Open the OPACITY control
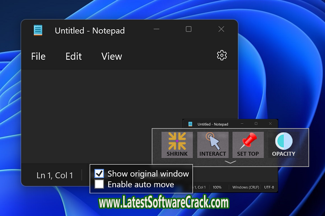 pos(283,145)
